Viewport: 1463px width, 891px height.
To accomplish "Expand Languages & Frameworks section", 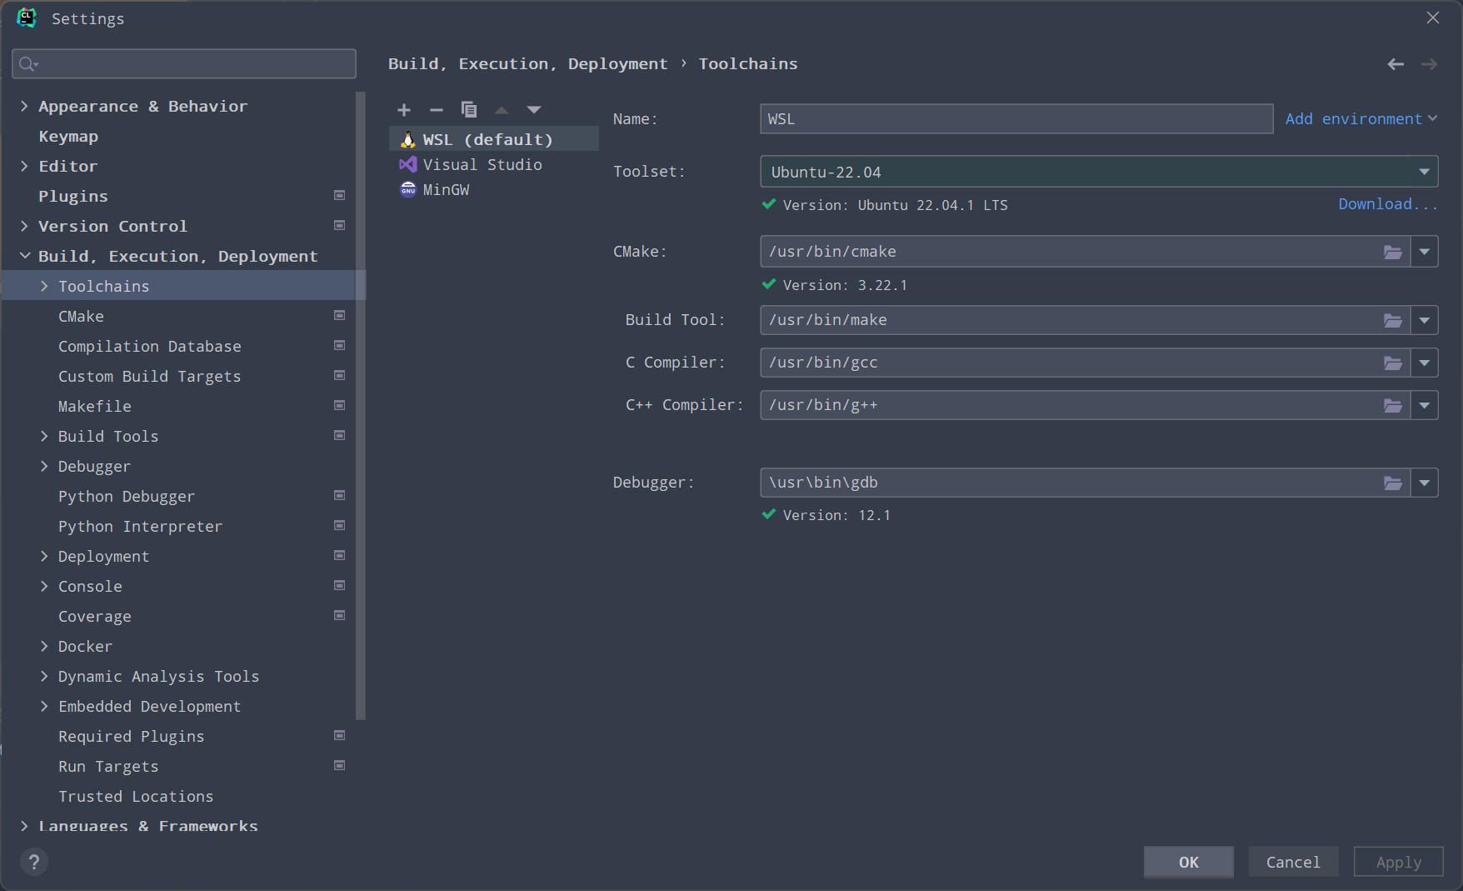I will coord(24,826).
